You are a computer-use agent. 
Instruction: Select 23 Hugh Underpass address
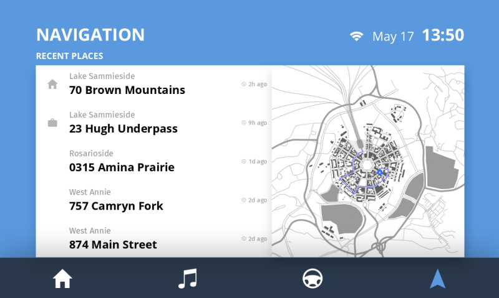(124, 129)
